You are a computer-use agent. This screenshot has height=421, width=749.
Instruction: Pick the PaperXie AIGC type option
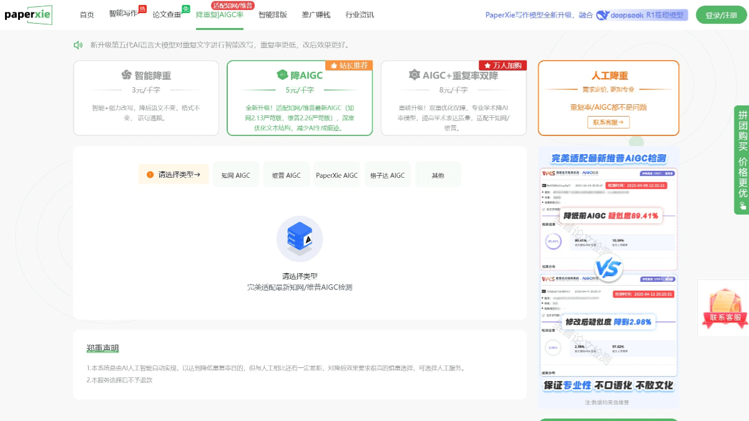[337, 175]
